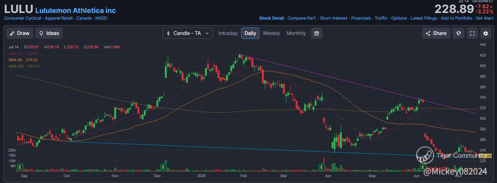This screenshot has height=183, width=497.
Task: Toggle fullscreen chart view
Action: [472, 33]
